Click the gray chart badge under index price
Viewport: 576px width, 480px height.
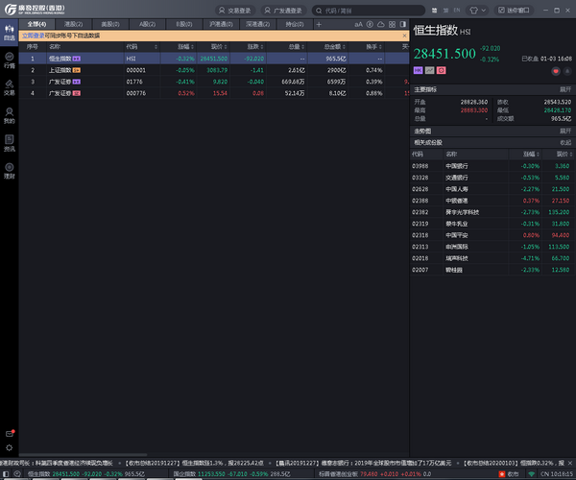tap(429, 70)
